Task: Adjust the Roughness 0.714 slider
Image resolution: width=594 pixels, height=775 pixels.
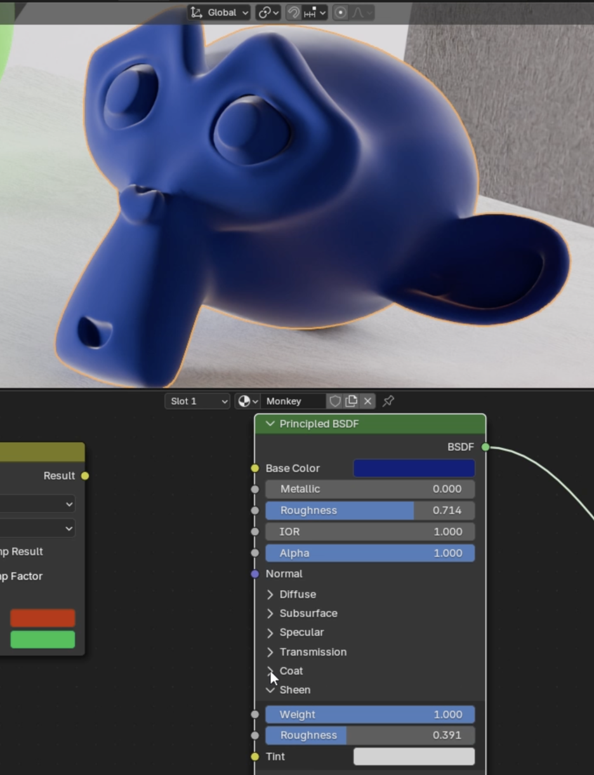Action: [x=370, y=511]
